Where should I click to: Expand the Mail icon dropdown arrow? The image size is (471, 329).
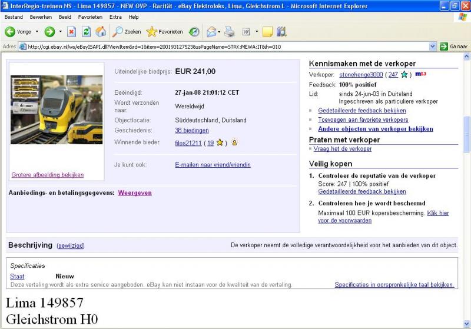[219, 32]
